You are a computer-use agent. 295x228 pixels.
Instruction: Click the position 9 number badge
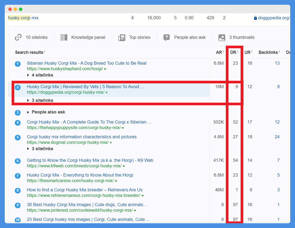coord(18,205)
